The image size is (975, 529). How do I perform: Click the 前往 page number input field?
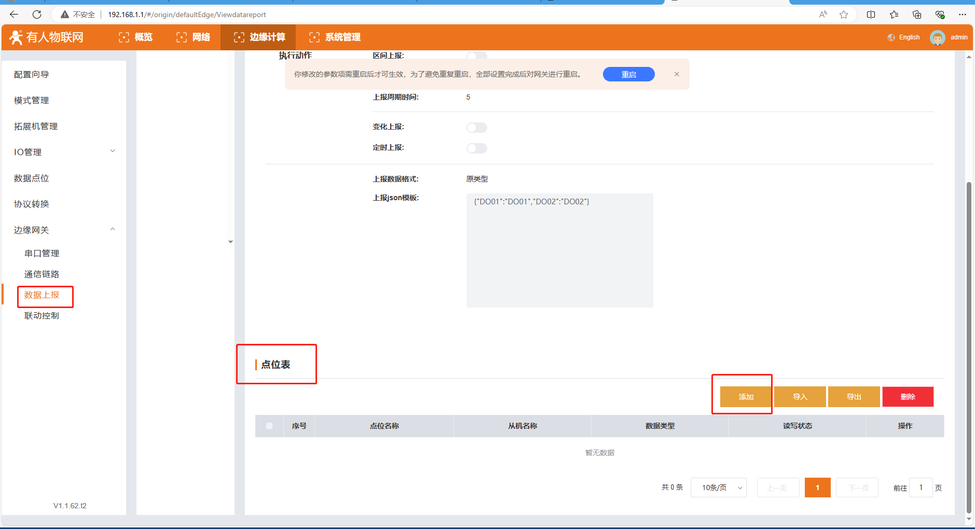coord(921,488)
